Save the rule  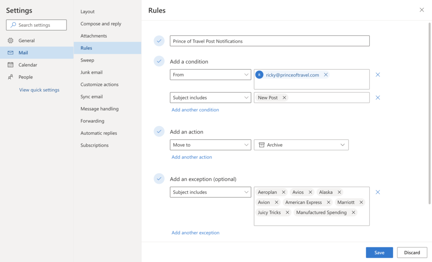tap(379, 253)
